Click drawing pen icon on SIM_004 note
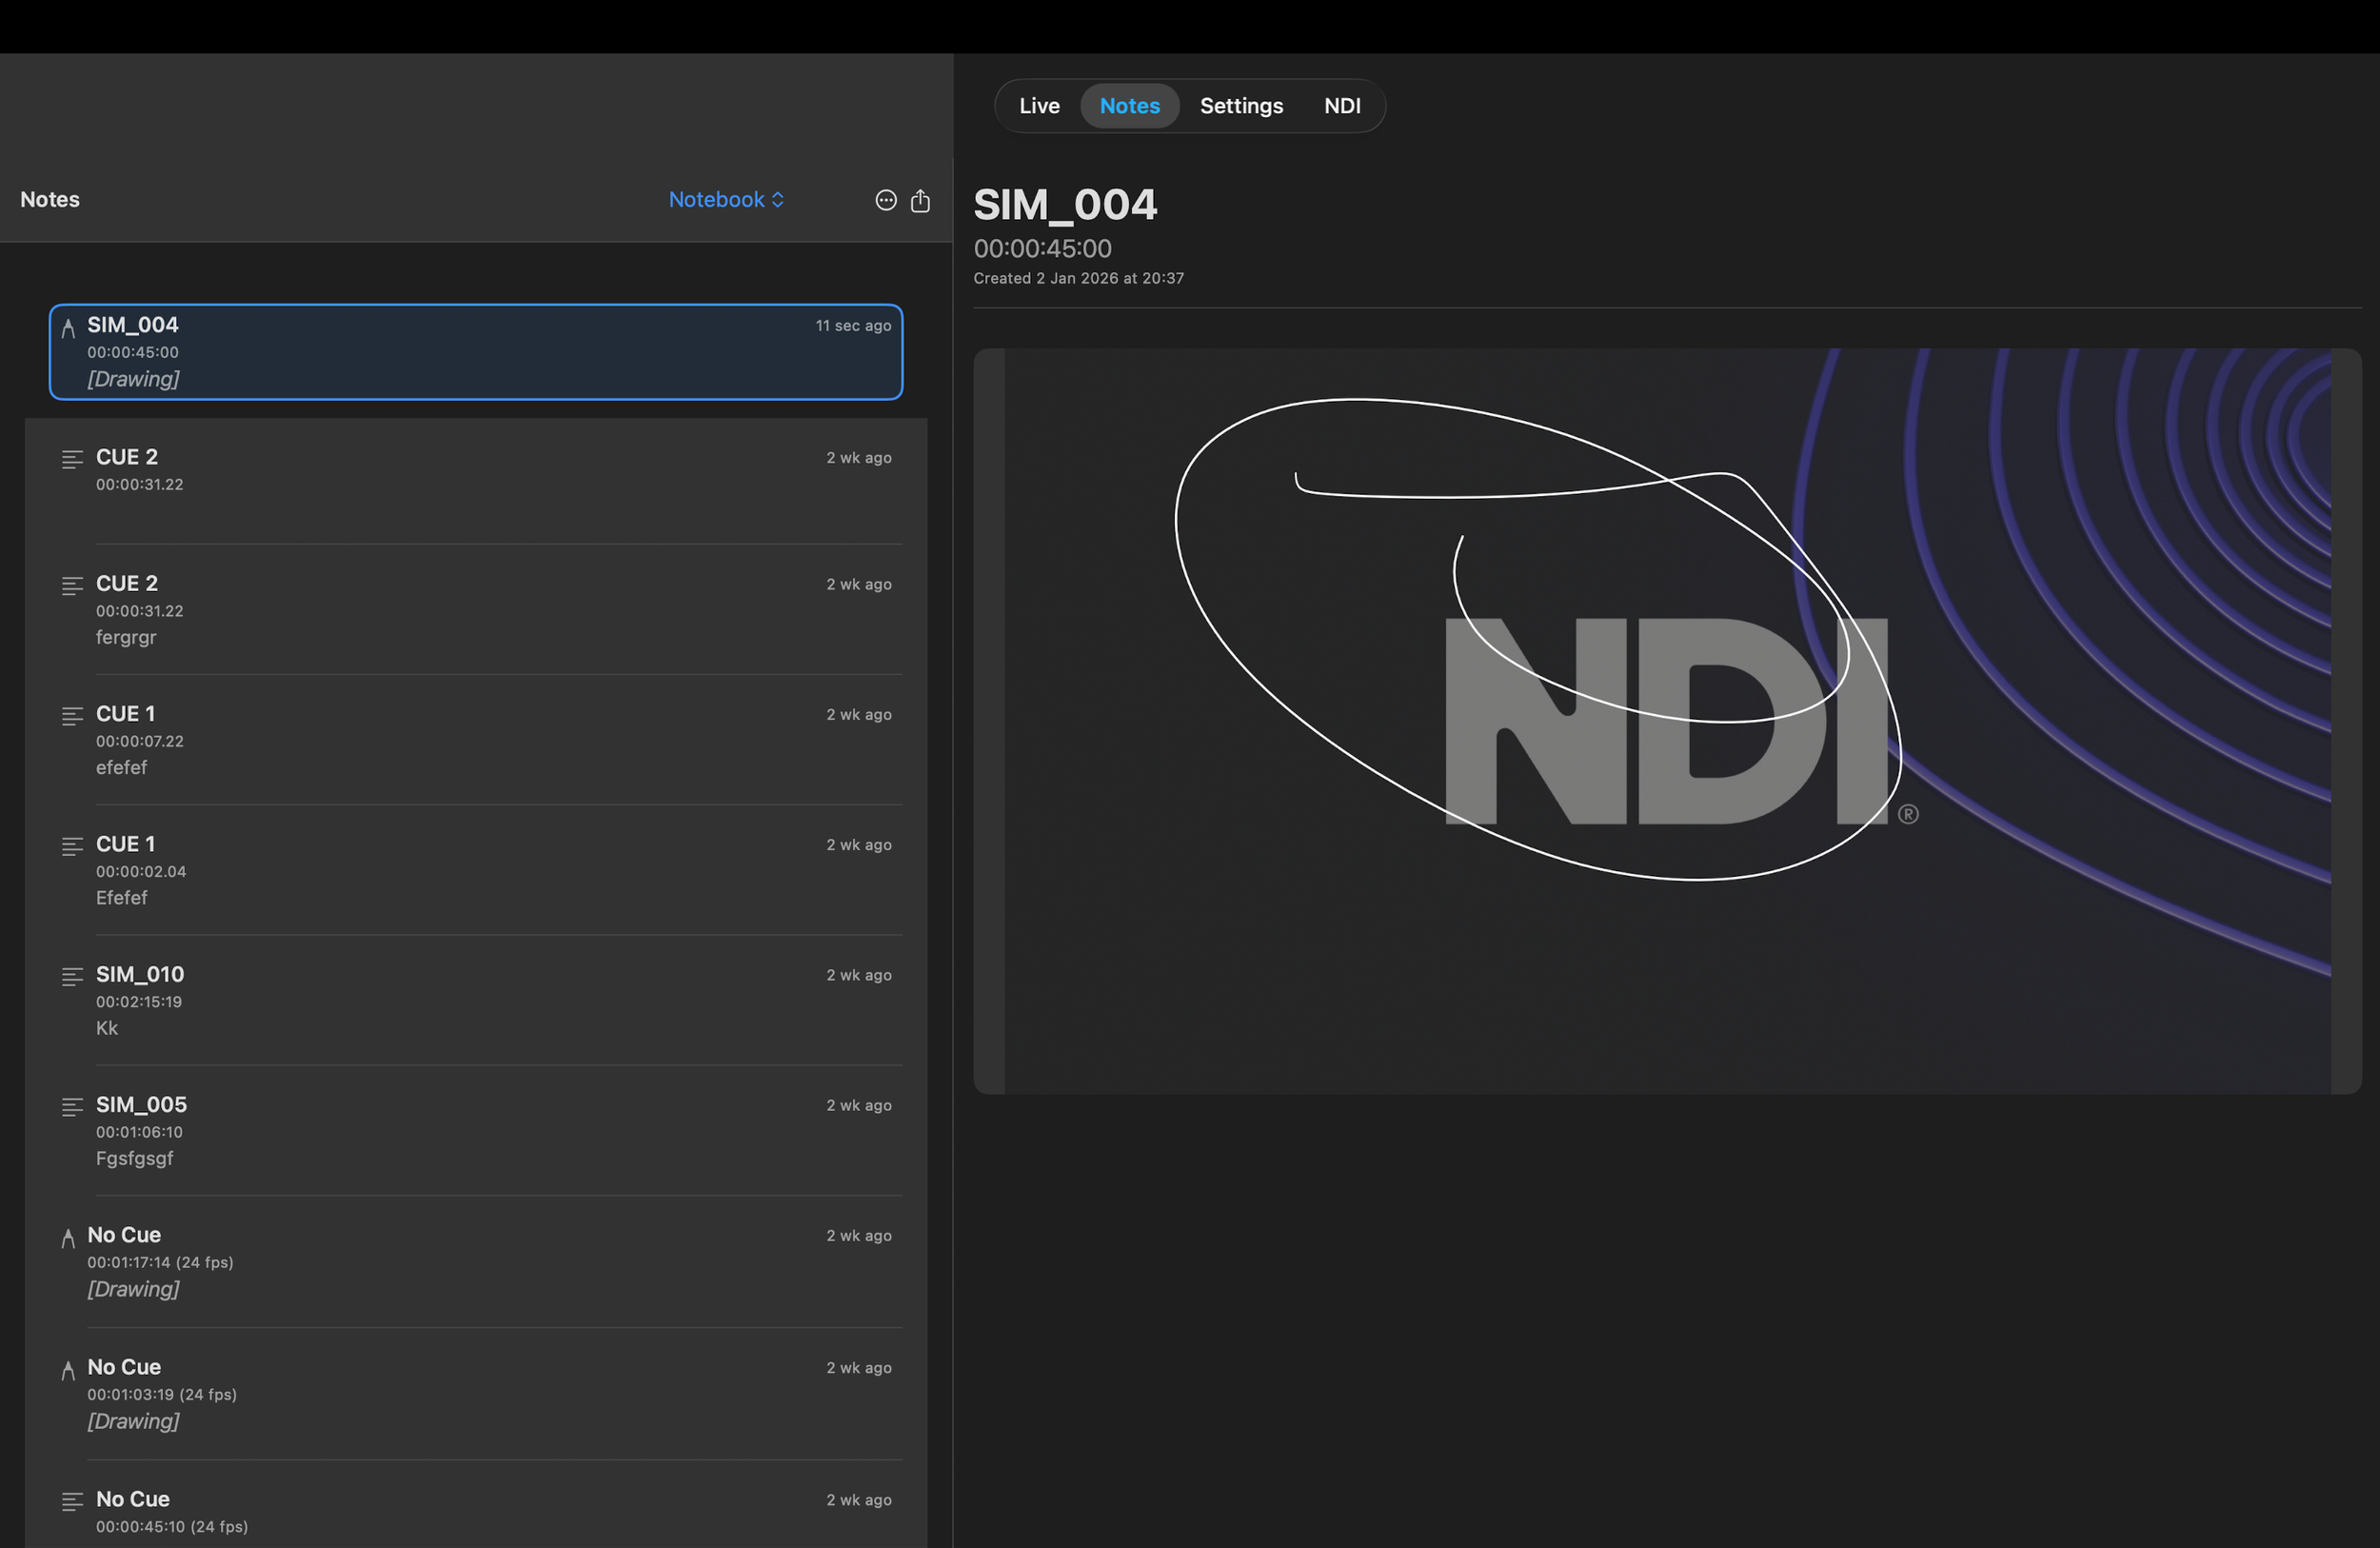The width and height of the screenshot is (2380, 1548). click(68, 327)
